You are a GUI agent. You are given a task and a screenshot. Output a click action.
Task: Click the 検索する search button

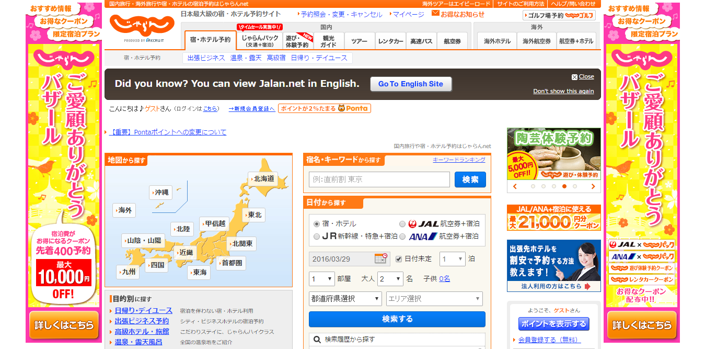397,319
